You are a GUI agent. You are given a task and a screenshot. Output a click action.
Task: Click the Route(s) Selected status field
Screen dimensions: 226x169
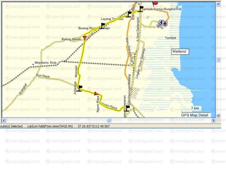point(12,126)
